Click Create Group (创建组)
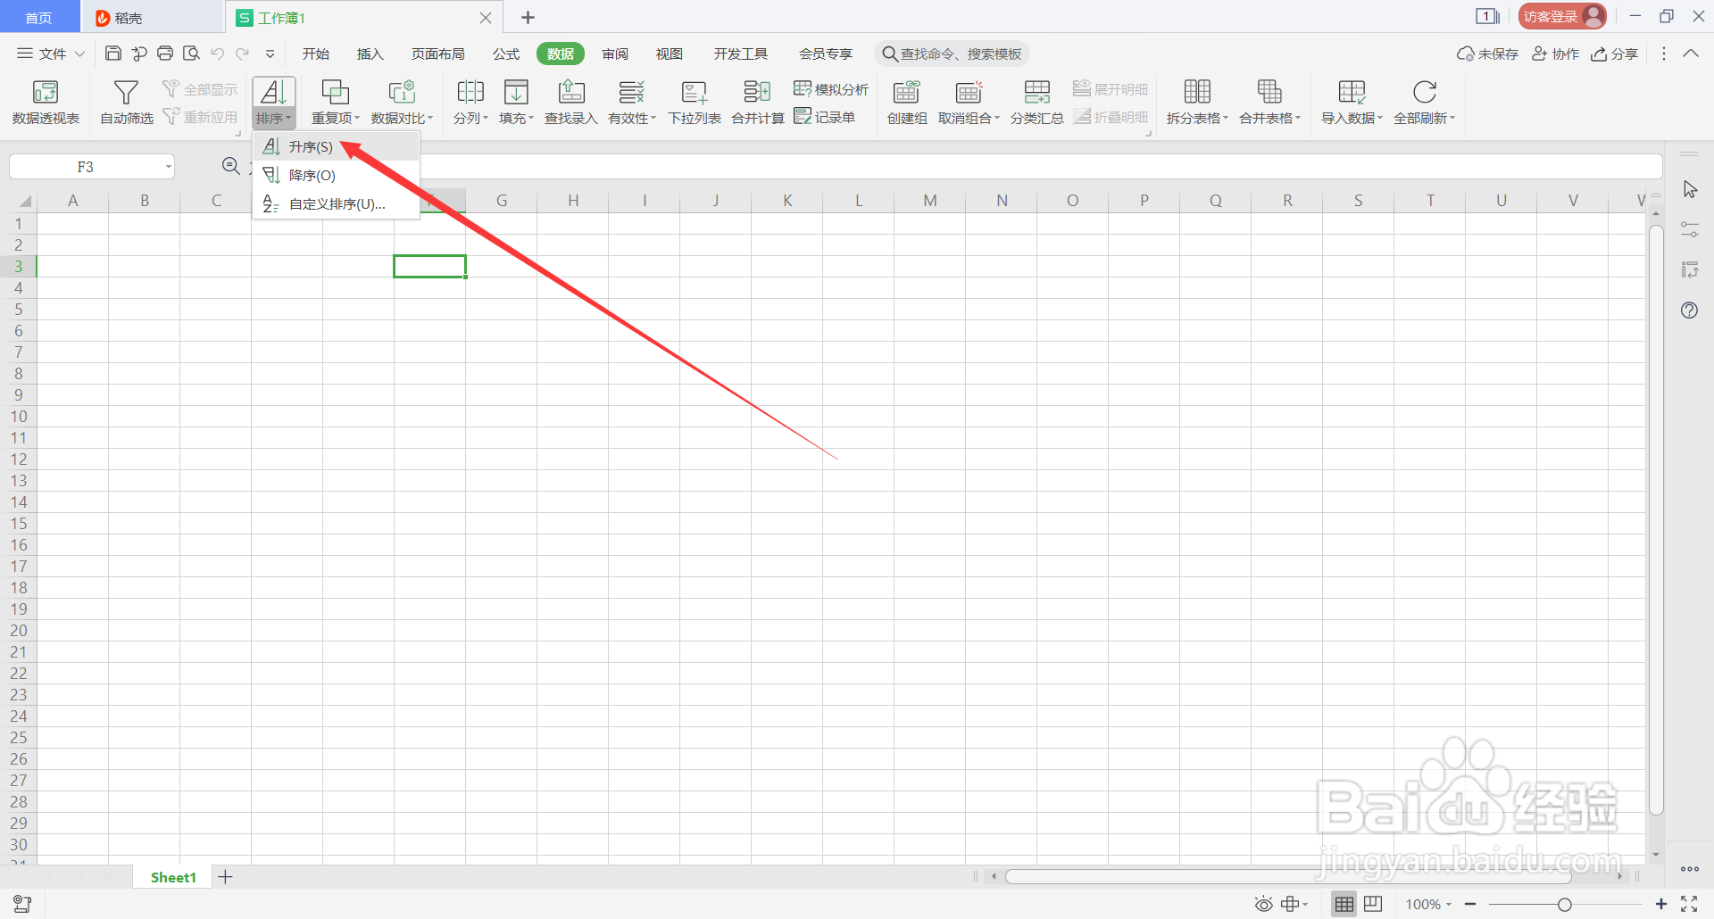Screen dimensions: 1714x919 pyautogui.click(x=907, y=102)
